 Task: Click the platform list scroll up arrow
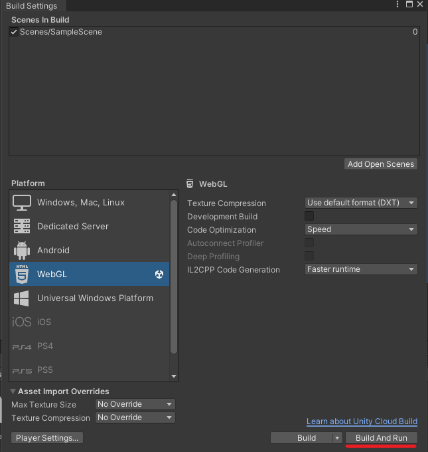click(x=174, y=195)
